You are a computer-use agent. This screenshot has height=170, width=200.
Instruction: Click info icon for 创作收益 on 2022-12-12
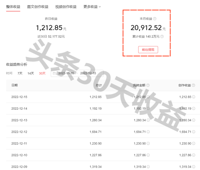coord(194,132)
